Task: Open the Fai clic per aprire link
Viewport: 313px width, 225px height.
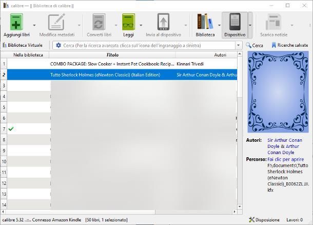Action: point(285,159)
